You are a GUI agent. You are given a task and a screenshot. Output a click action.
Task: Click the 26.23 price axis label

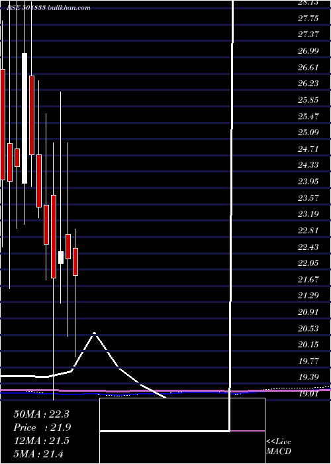(308, 84)
